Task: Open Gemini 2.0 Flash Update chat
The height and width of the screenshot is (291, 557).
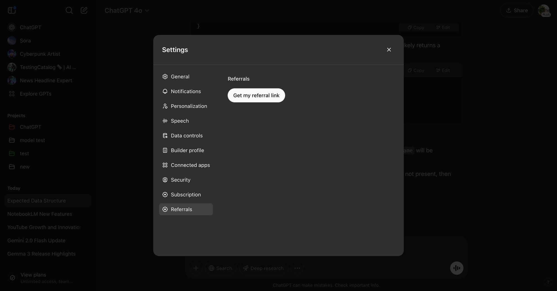Action: [48, 241]
